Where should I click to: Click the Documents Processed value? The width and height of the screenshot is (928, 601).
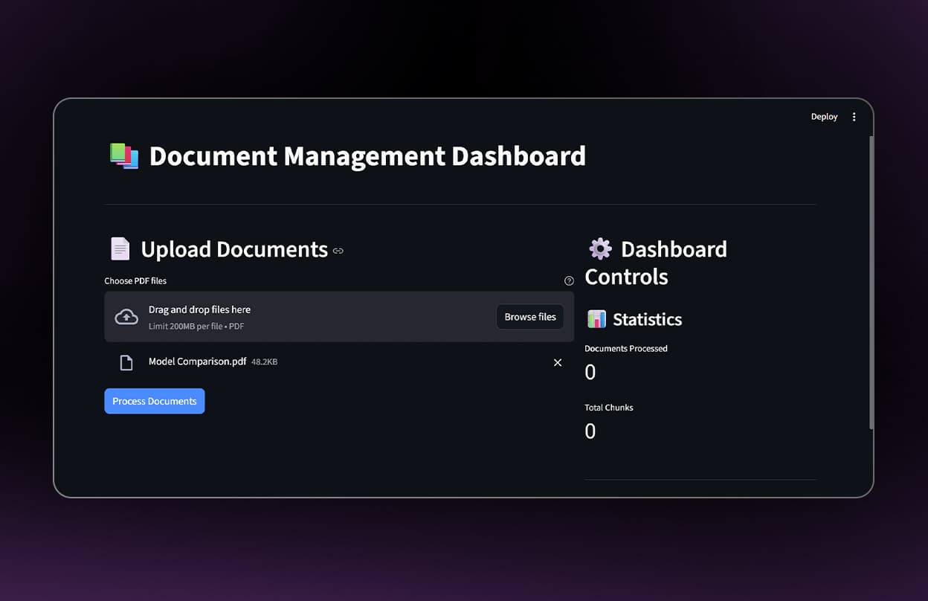pyautogui.click(x=590, y=372)
